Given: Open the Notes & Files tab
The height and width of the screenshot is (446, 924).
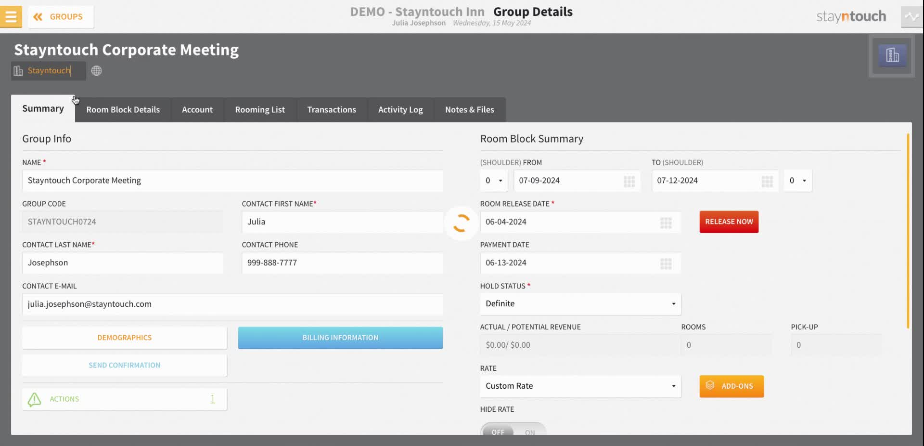Looking at the screenshot, I should tap(470, 110).
